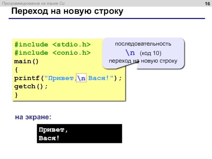Click 'Привет' inside the printf string
Viewport: 212px width, 159px height.
tap(61, 78)
